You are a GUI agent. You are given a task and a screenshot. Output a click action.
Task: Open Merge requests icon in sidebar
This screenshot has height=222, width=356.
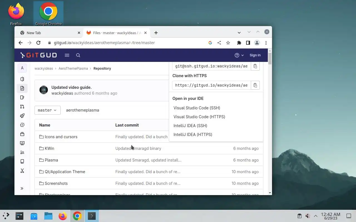click(22, 107)
